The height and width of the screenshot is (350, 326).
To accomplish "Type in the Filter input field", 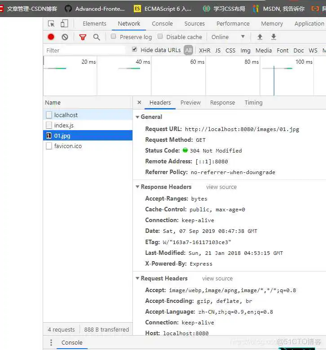I will (85, 50).
